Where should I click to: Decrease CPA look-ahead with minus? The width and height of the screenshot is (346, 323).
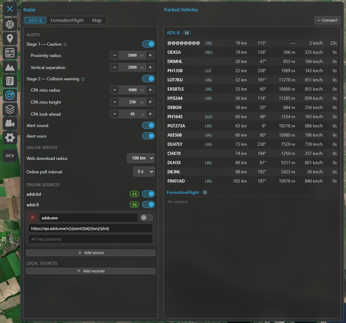(x=115, y=114)
